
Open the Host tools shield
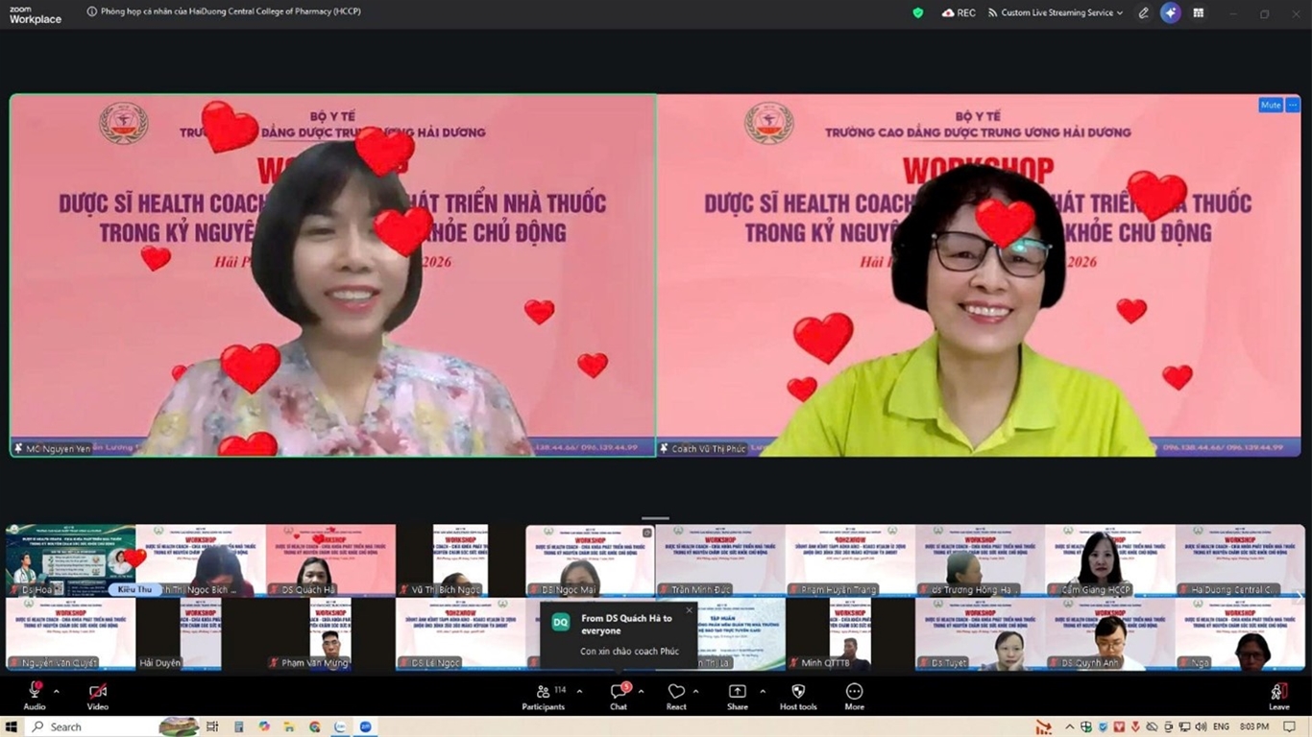click(798, 697)
